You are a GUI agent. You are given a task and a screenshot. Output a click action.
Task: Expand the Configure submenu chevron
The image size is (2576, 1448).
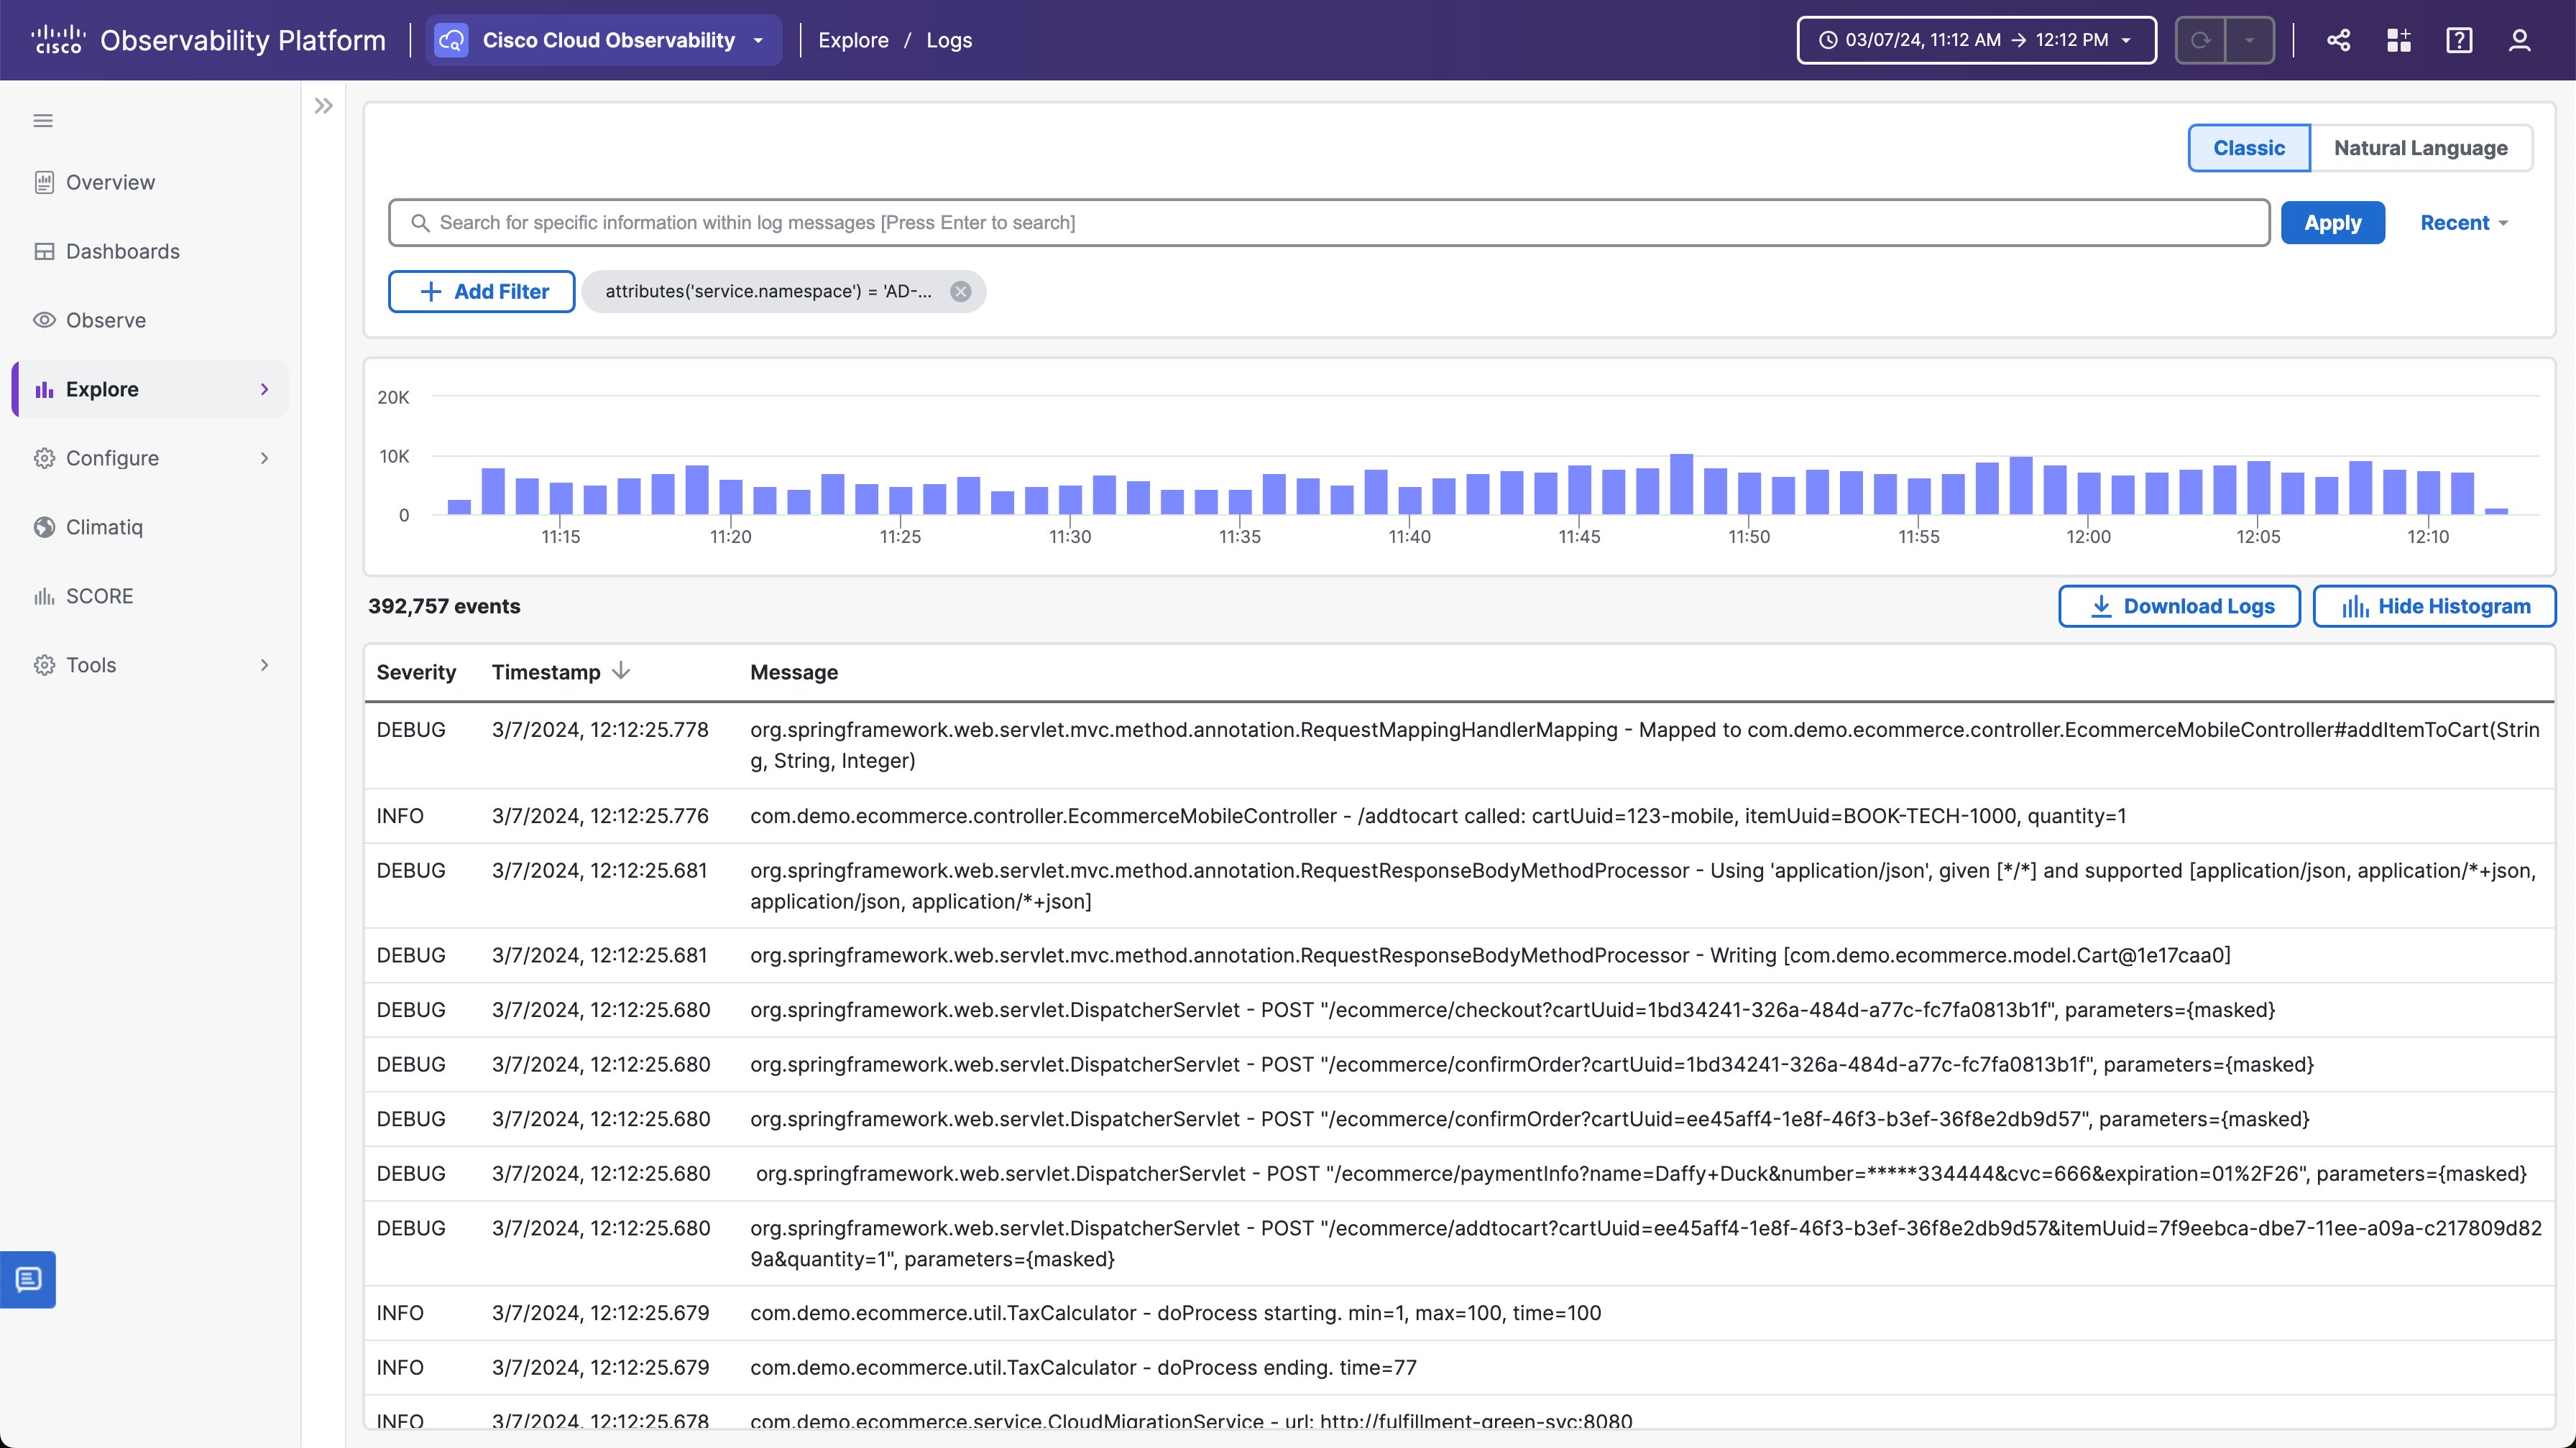coord(264,458)
